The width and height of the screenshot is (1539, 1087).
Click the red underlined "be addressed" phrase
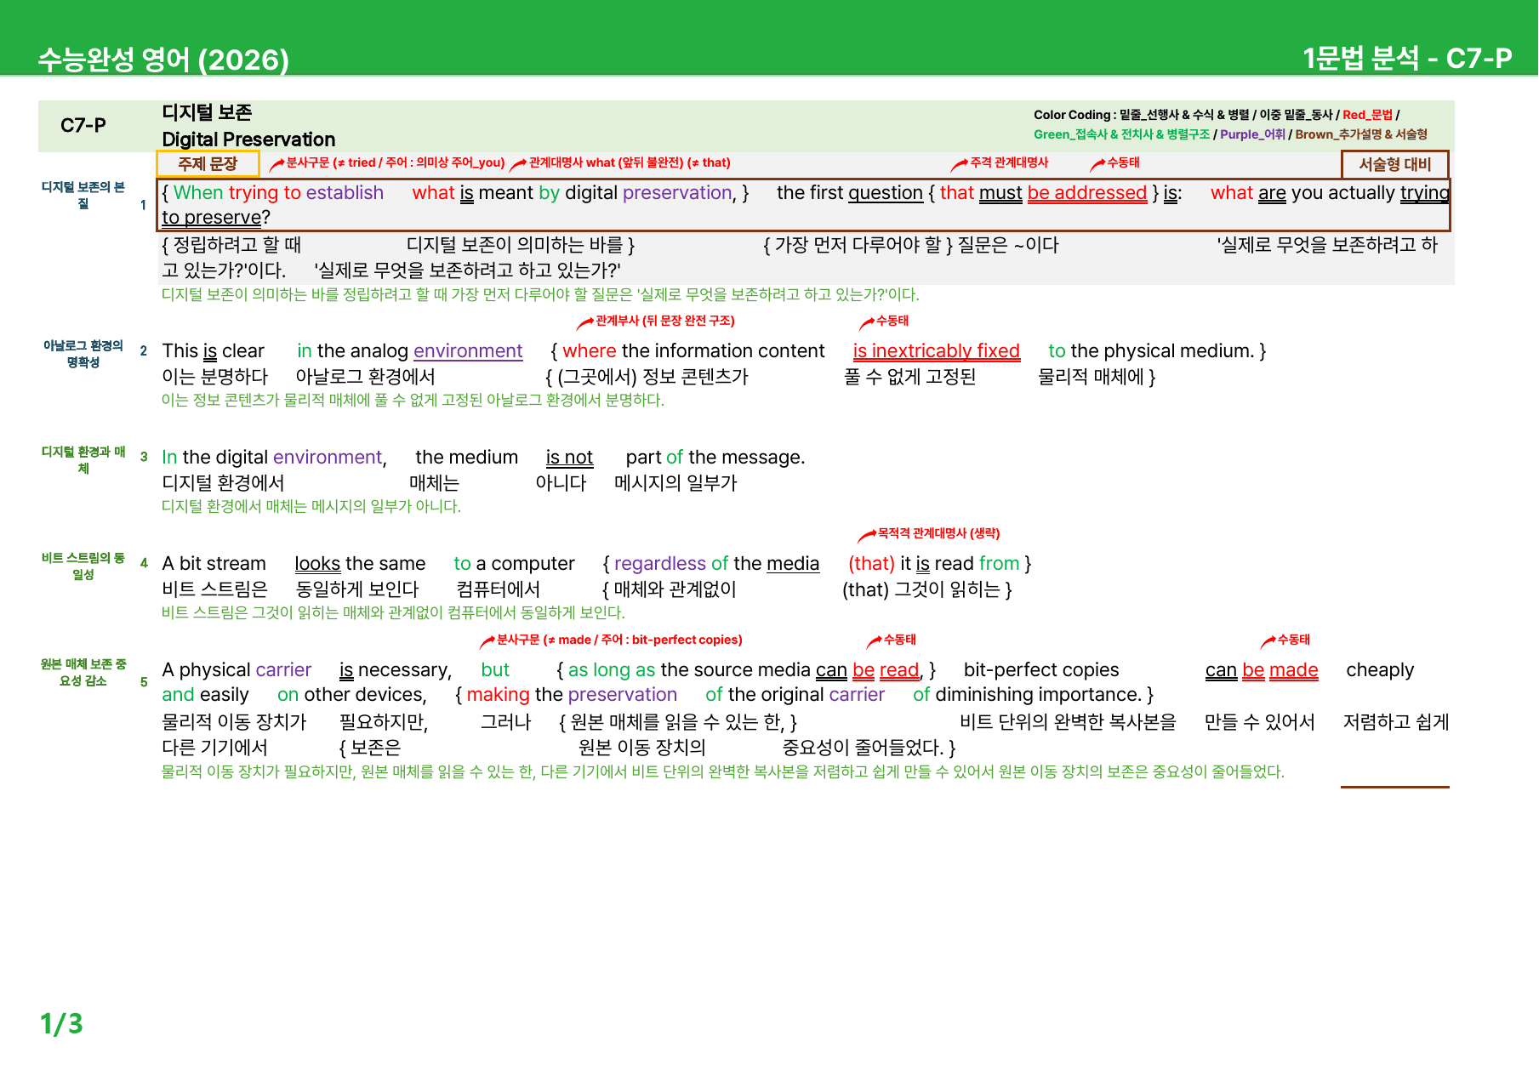coord(1087,193)
